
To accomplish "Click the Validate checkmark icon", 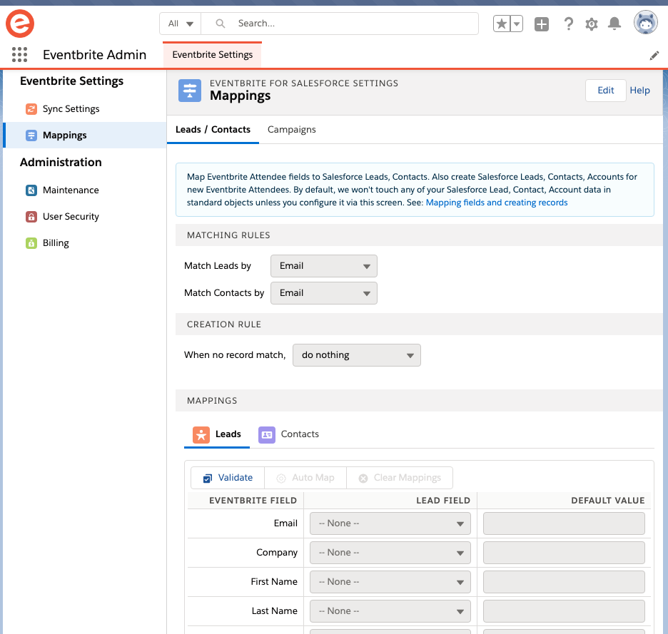I will (208, 479).
